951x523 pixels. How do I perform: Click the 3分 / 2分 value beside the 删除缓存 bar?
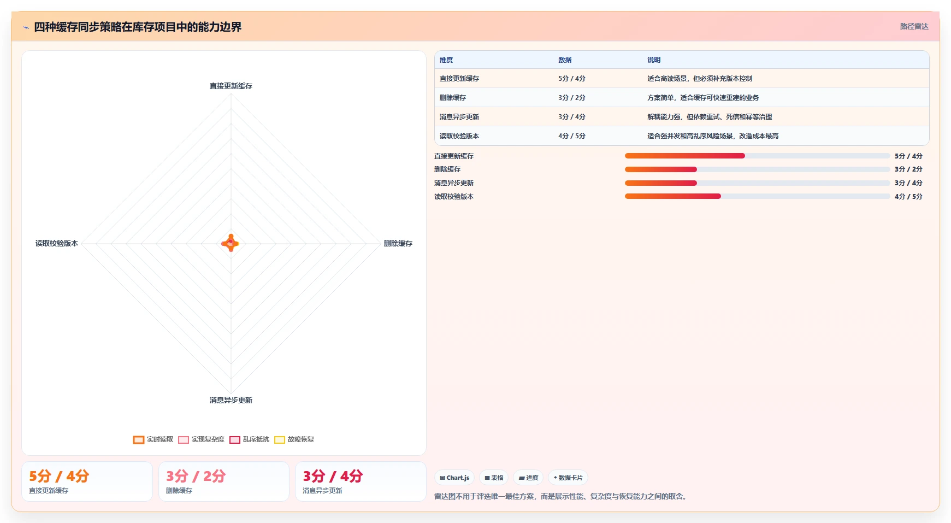tap(908, 169)
